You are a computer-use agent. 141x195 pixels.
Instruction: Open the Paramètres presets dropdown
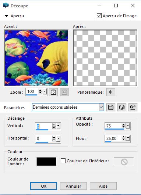pos(101,107)
